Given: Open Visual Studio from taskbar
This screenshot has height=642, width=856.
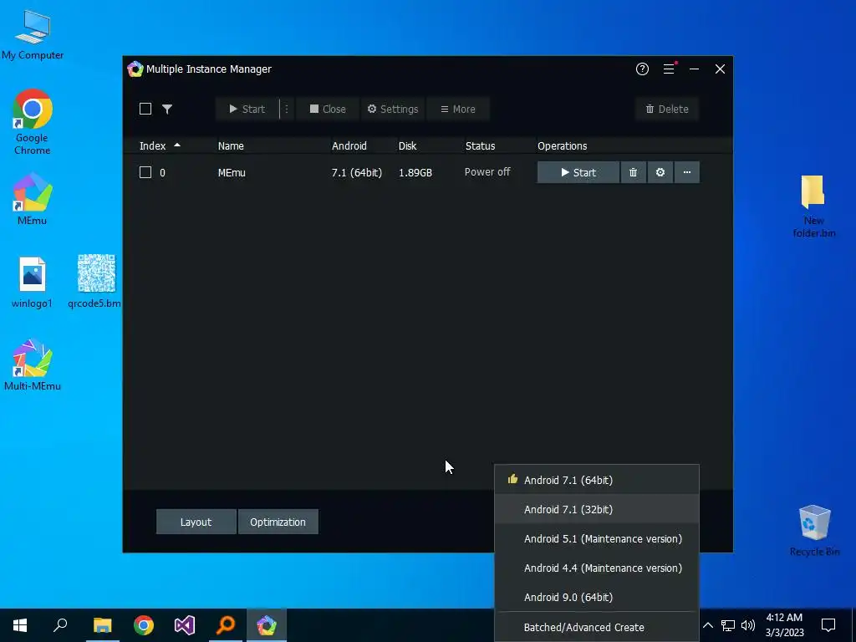Looking at the screenshot, I should (x=185, y=625).
